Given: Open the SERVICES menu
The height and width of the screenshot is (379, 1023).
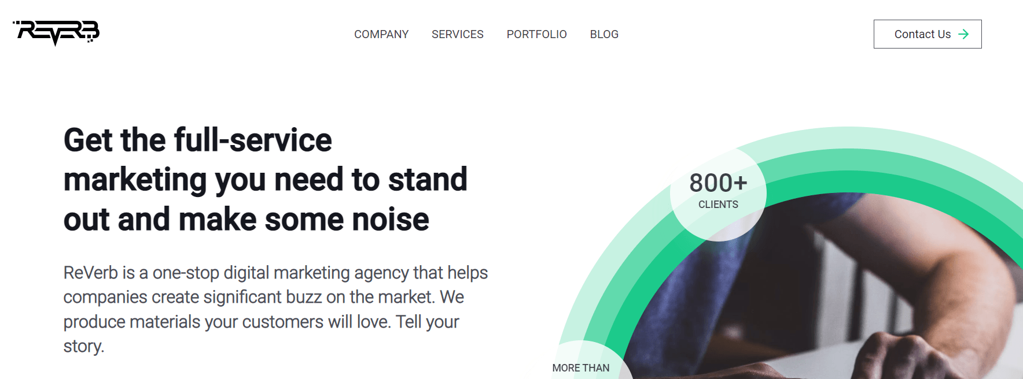Looking at the screenshot, I should click(457, 34).
